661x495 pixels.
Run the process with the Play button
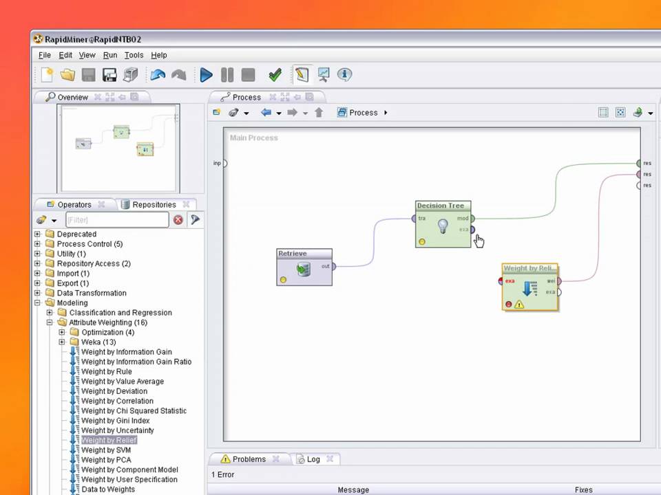click(206, 75)
